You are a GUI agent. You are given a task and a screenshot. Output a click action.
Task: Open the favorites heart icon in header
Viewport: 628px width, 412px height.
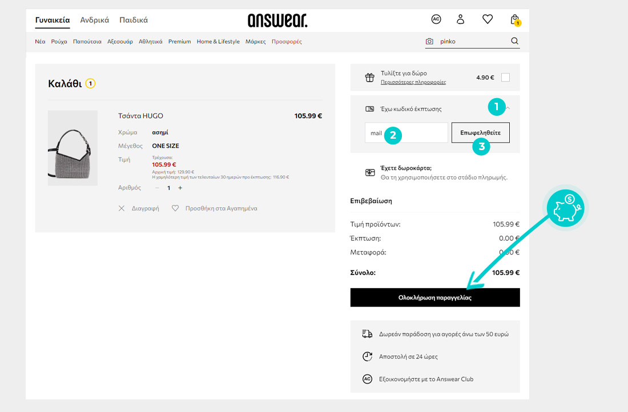point(488,19)
